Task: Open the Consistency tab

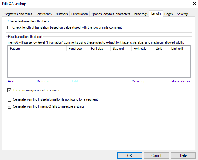Action: [44, 14]
